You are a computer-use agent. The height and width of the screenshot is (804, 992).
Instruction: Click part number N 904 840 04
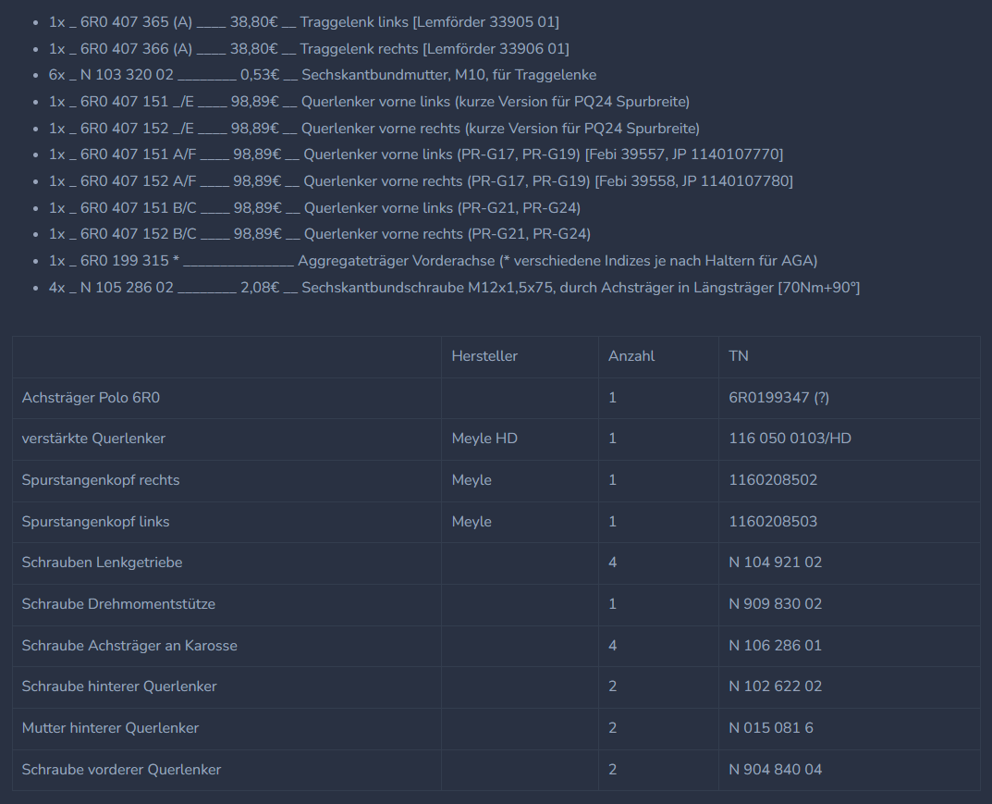[775, 770]
